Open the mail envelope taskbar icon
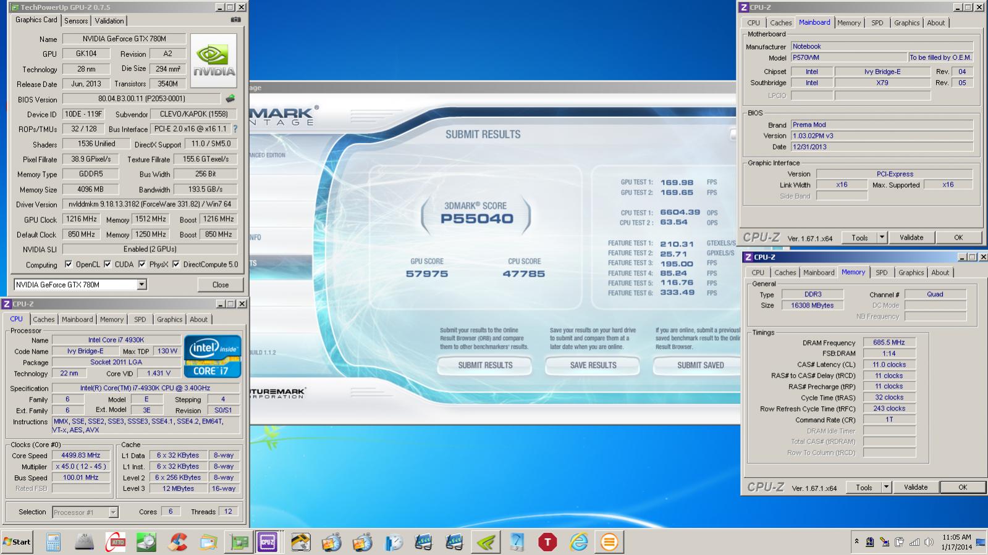988x555 pixels. tap(209, 542)
